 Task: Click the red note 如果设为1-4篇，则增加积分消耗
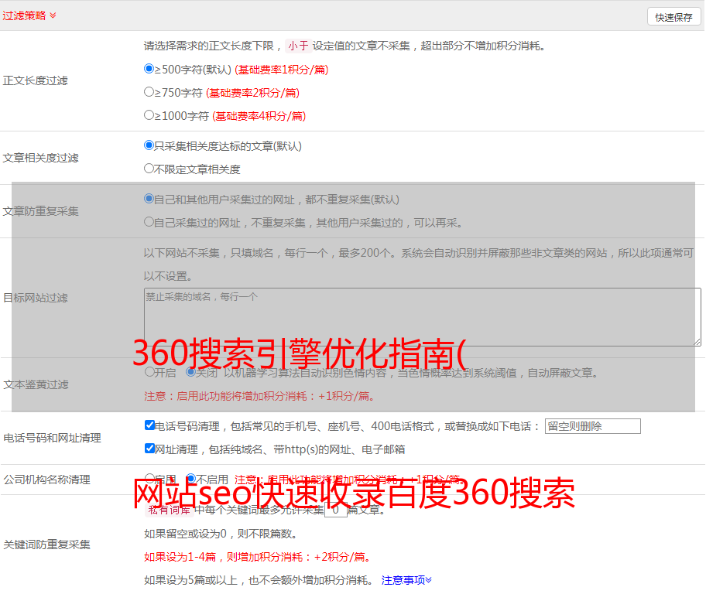[x=257, y=557]
